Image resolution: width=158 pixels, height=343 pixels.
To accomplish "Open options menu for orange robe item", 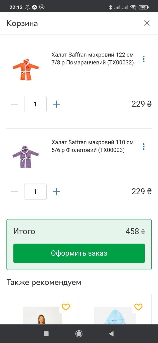I will click(144, 59).
